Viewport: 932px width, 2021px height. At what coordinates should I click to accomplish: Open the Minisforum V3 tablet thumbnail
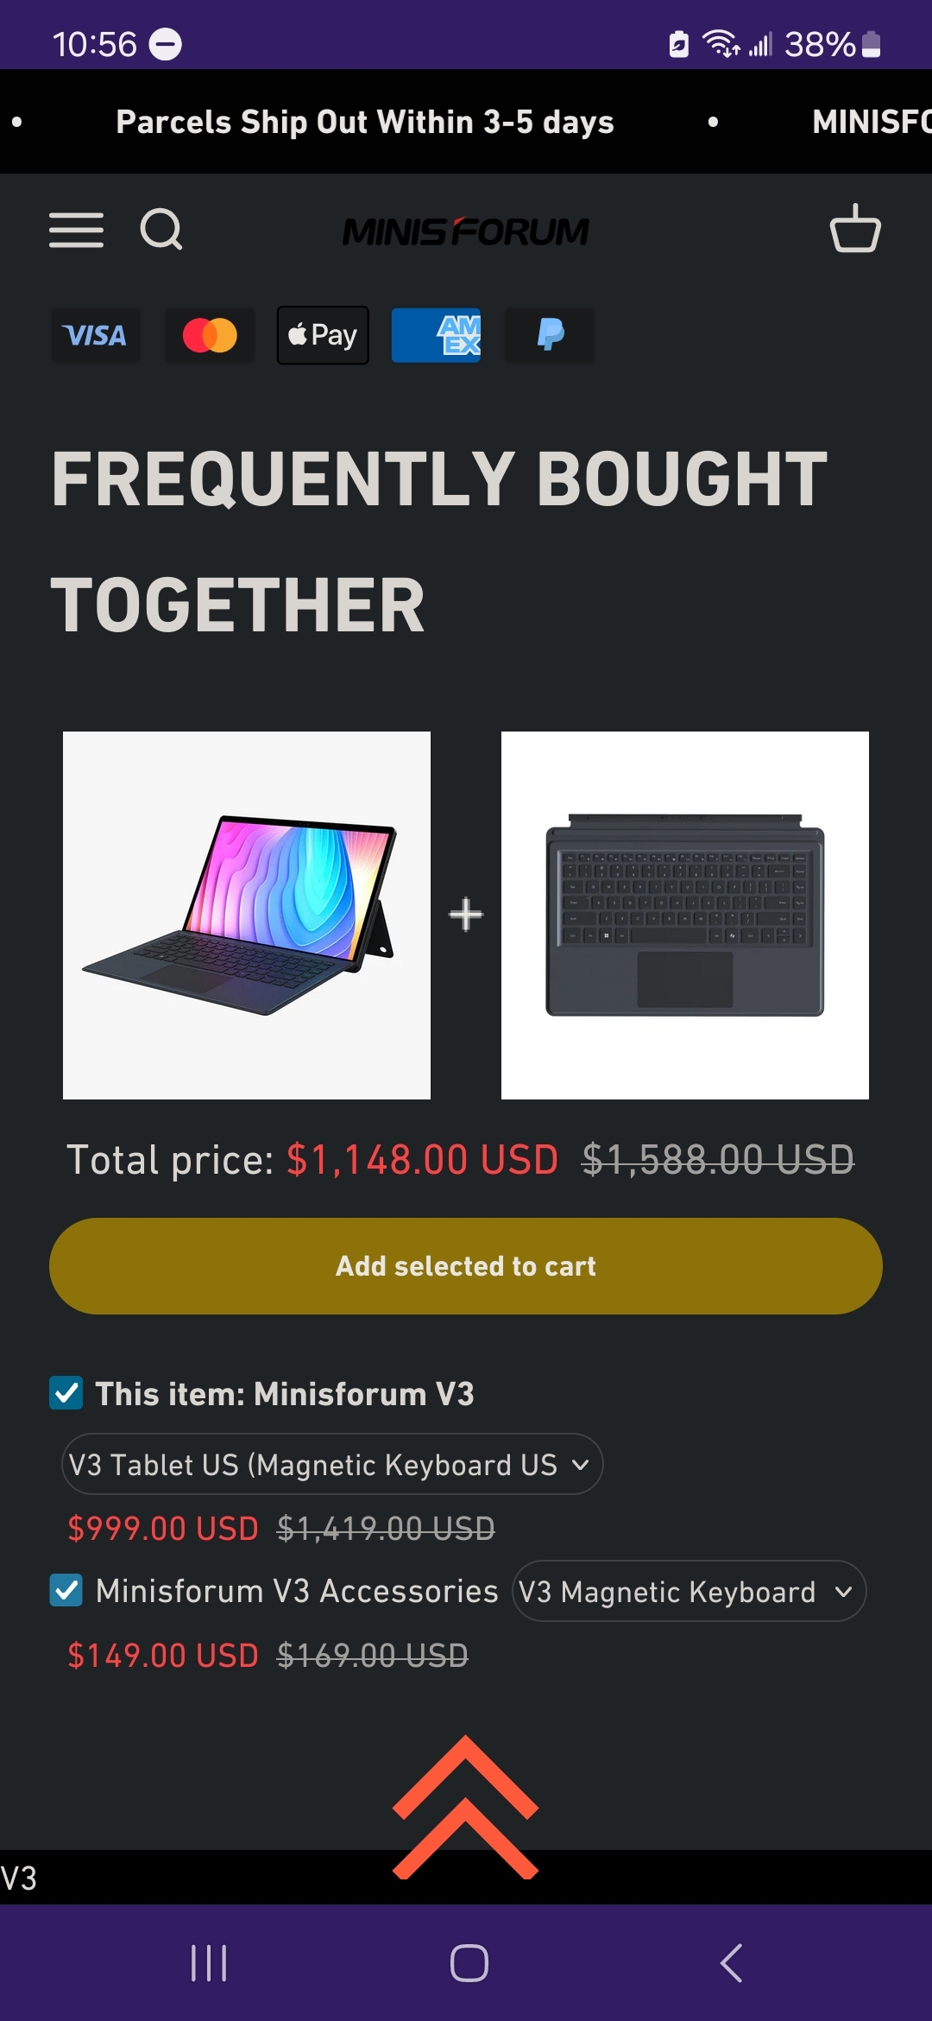click(247, 915)
